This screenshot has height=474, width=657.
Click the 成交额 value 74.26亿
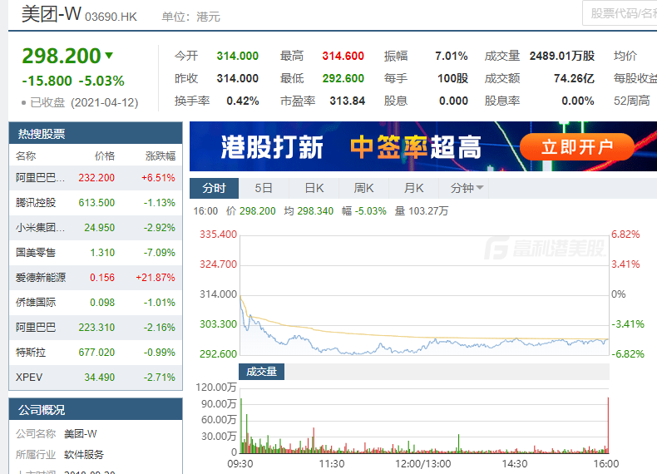click(x=574, y=78)
